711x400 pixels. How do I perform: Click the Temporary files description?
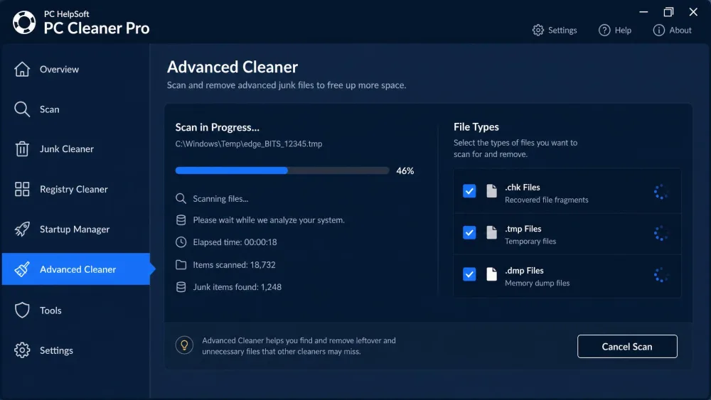click(x=530, y=242)
